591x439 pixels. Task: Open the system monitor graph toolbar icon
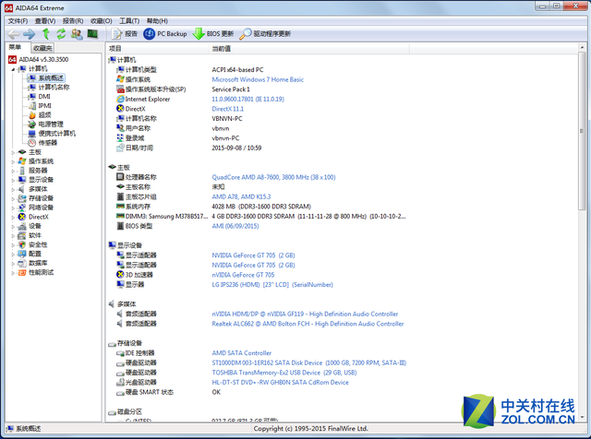(x=92, y=34)
